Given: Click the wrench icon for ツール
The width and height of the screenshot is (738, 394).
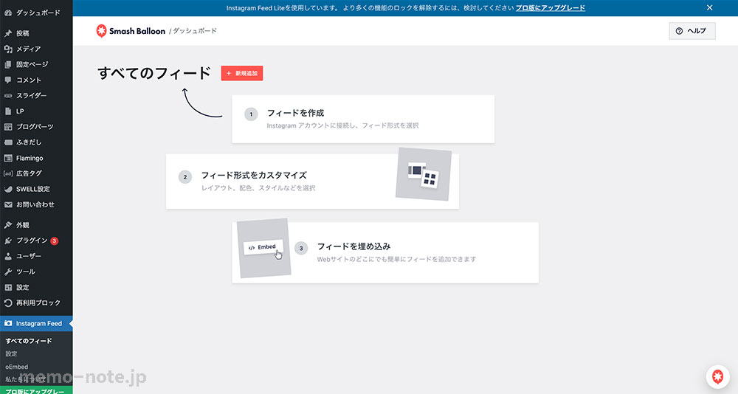Looking at the screenshot, I should coord(8,272).
